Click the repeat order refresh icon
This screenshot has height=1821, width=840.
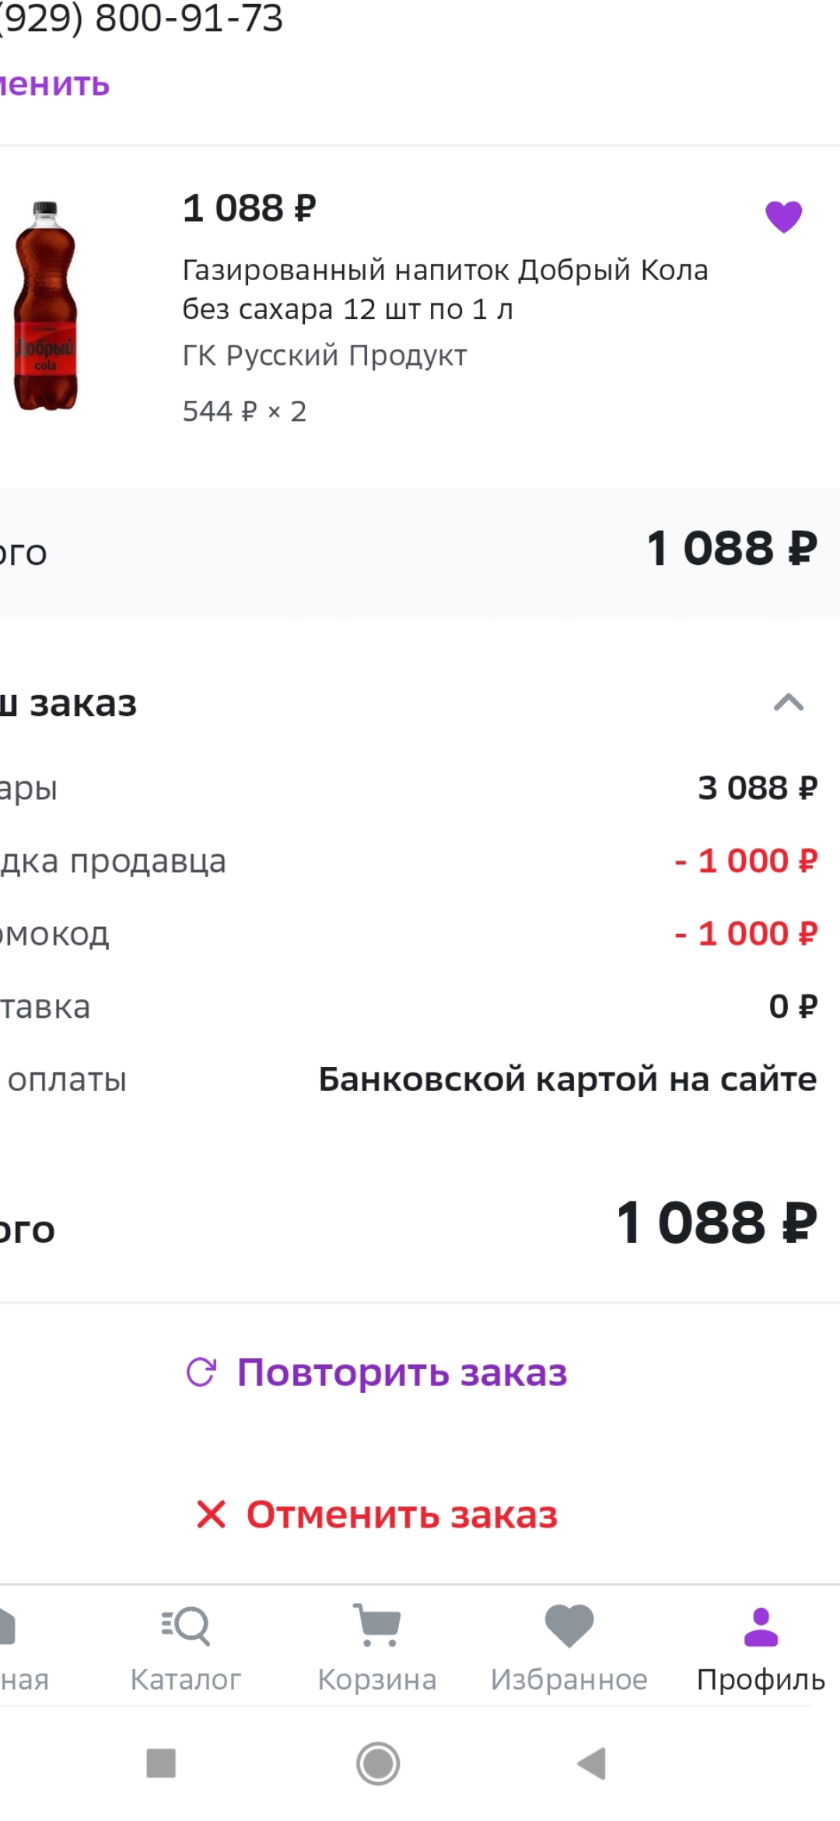[201, 1372]
